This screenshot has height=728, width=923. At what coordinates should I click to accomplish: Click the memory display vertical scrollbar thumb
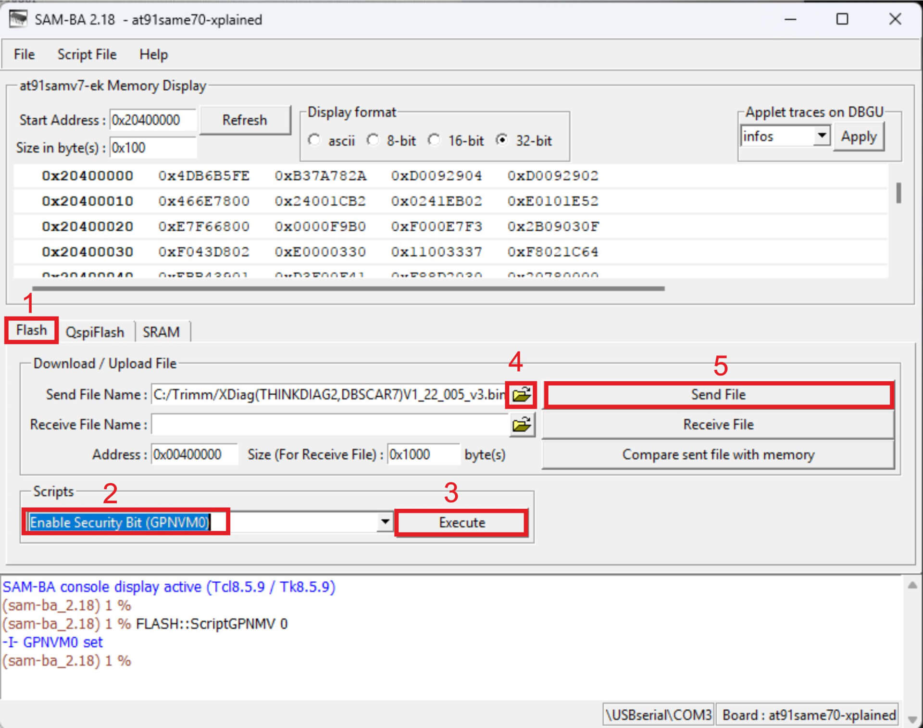898,193
